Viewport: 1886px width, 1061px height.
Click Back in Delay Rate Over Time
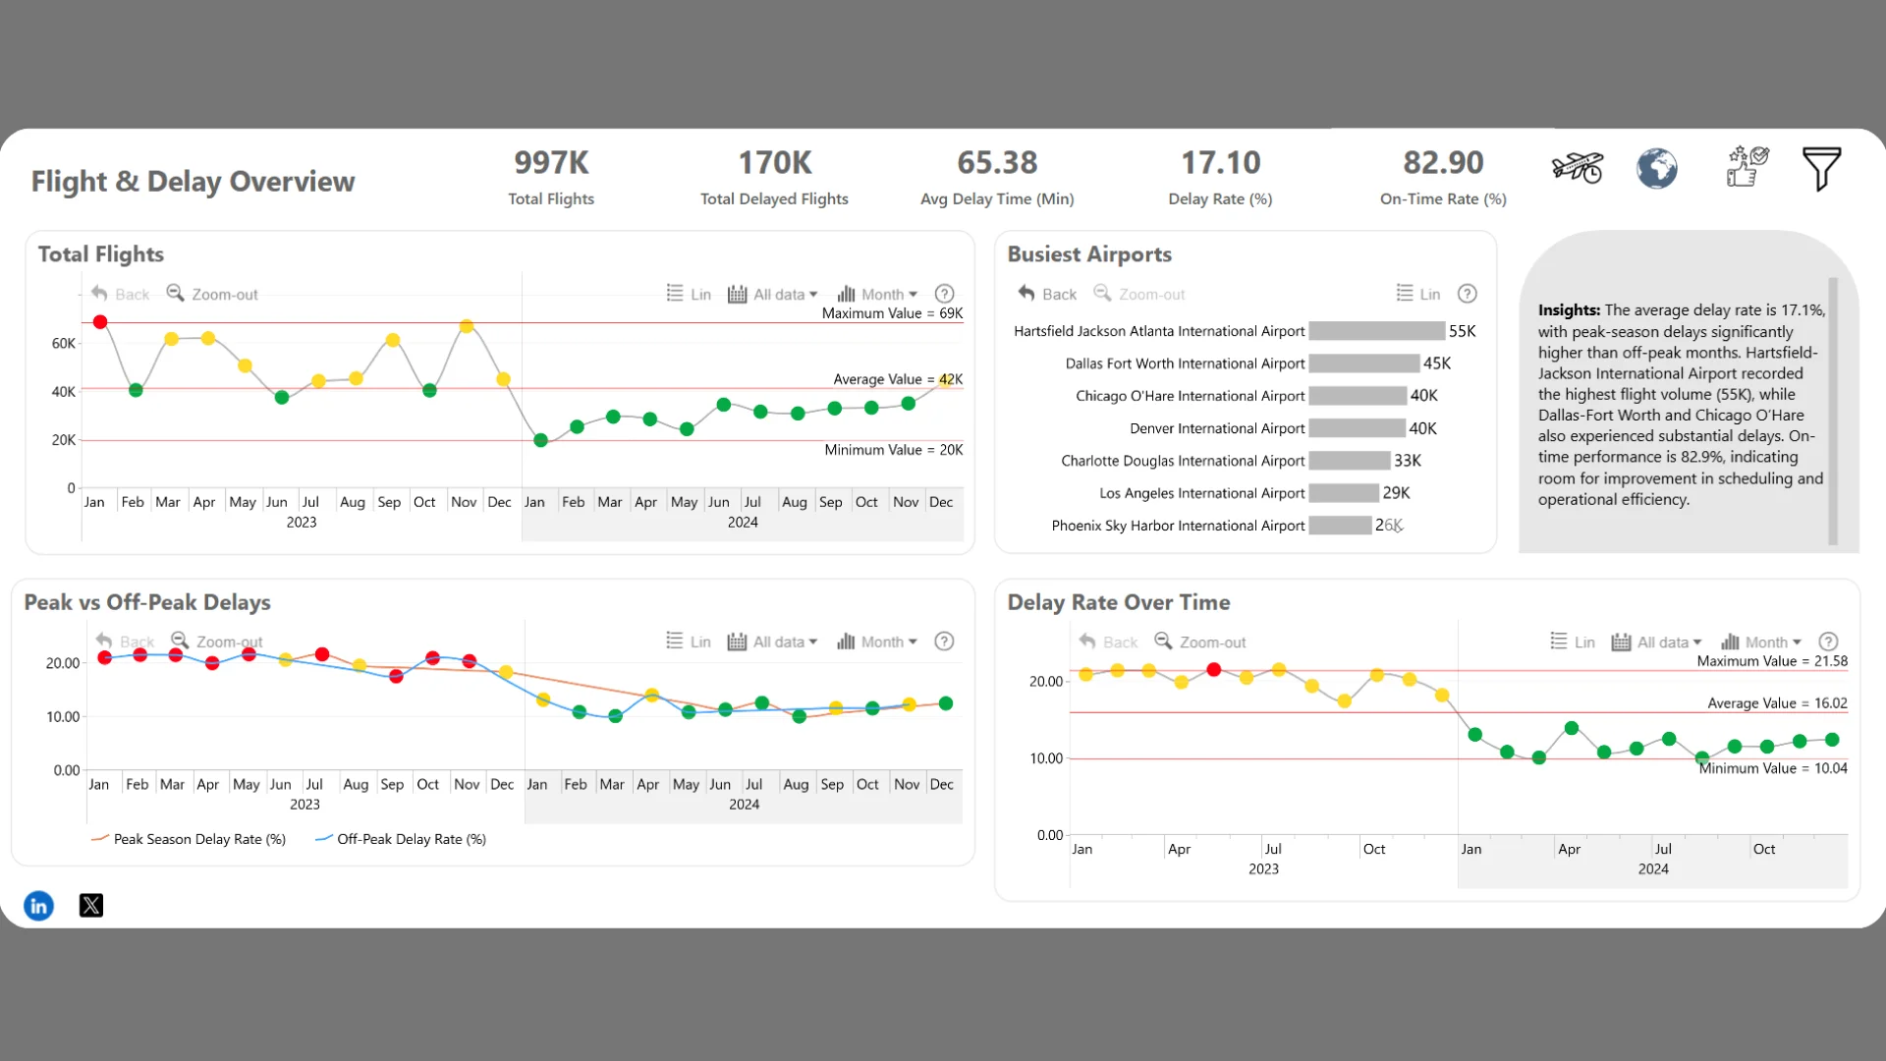1108,642
